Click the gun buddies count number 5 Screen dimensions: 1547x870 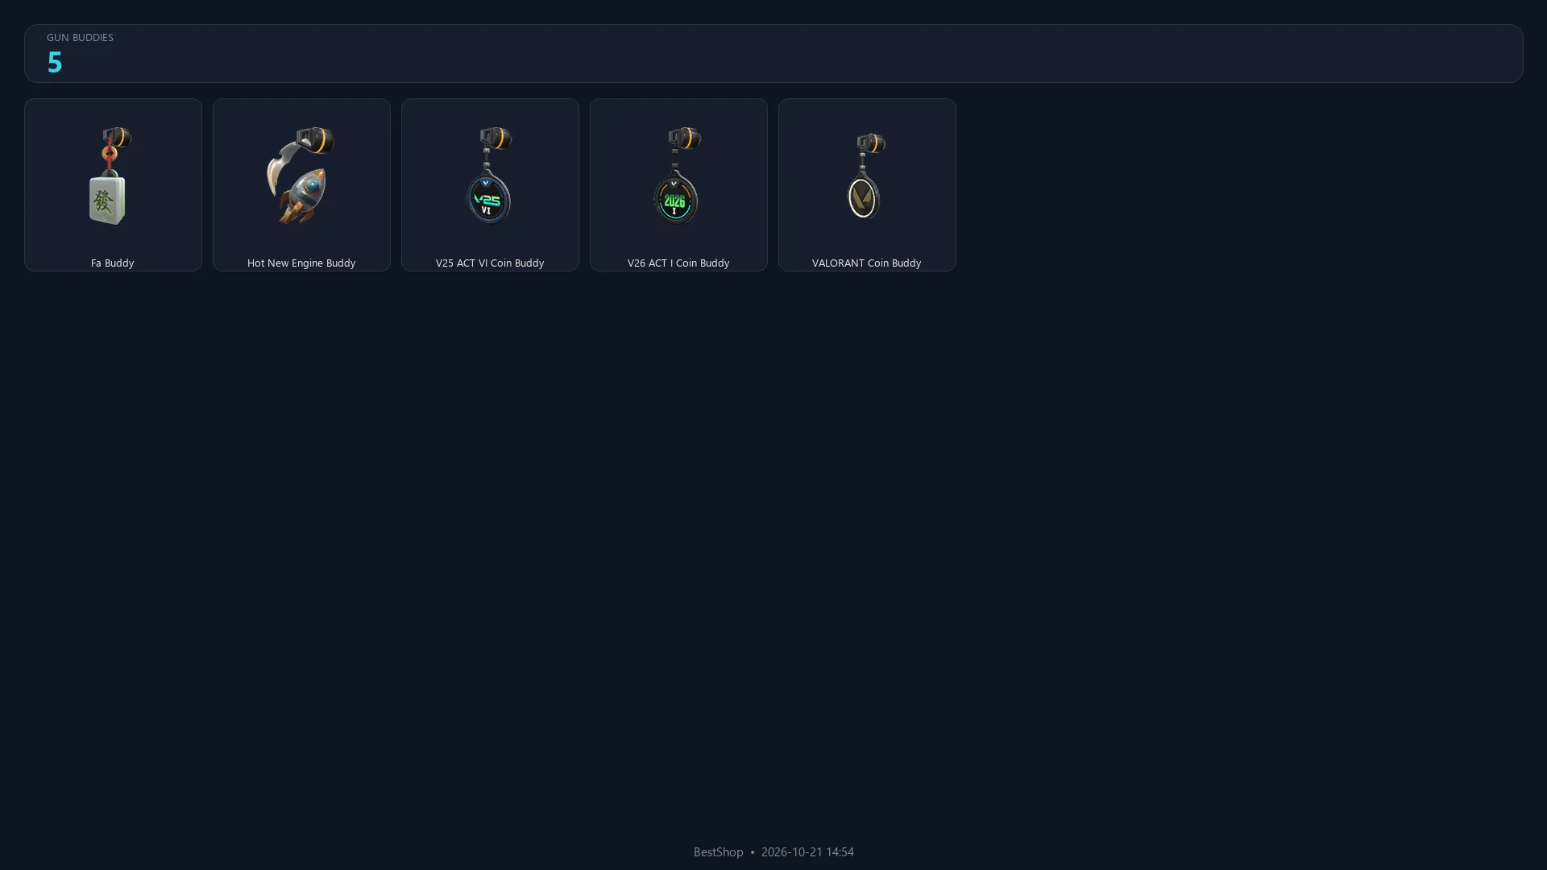(55, 62)
